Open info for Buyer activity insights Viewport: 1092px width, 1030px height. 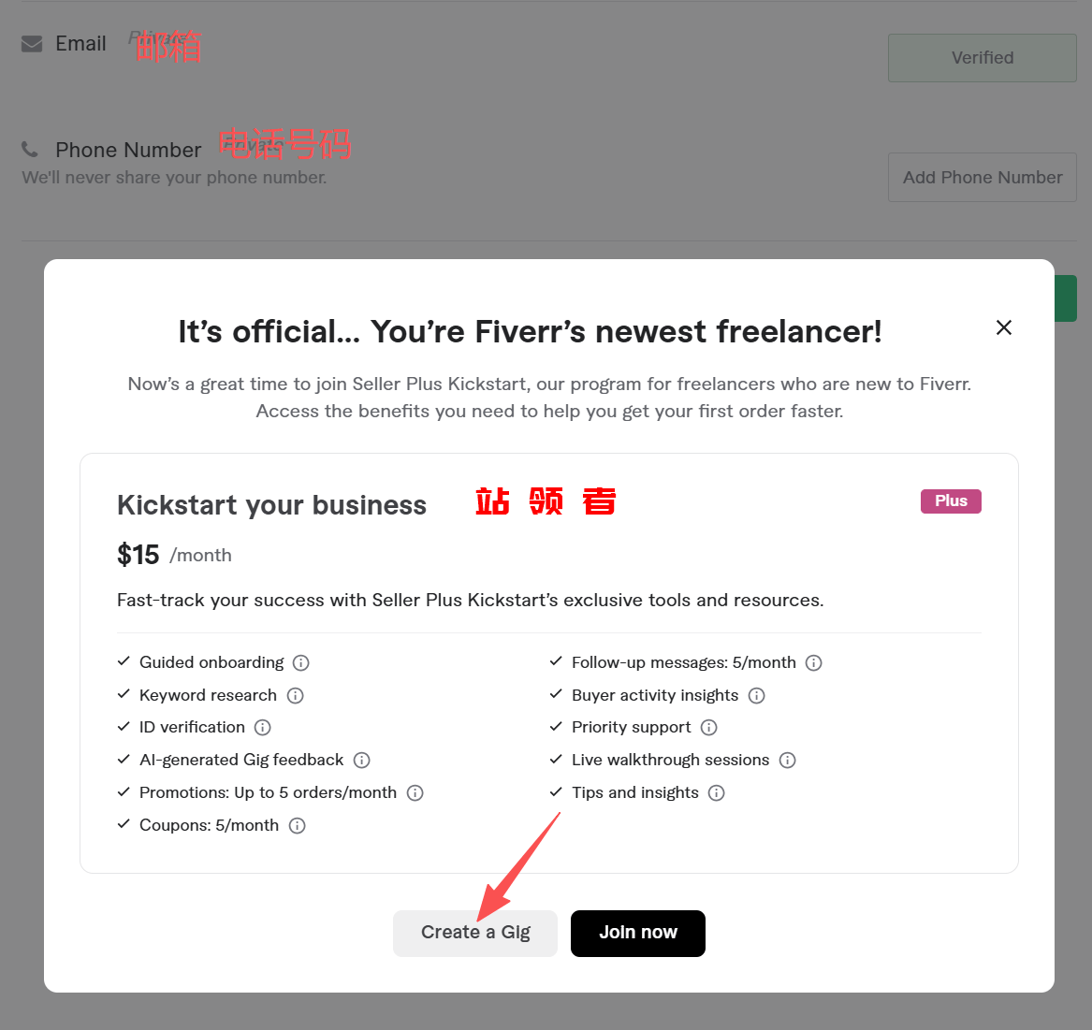(757, 695)
